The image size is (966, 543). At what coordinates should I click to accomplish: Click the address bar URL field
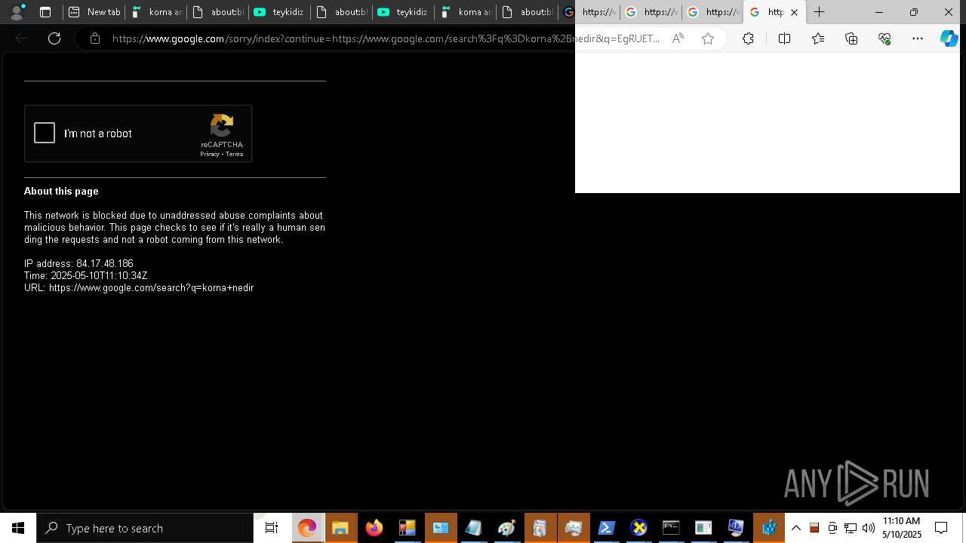[x=385, y=38]
